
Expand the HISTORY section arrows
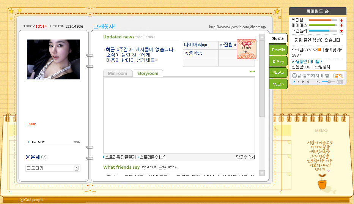[x=76, y=142]
